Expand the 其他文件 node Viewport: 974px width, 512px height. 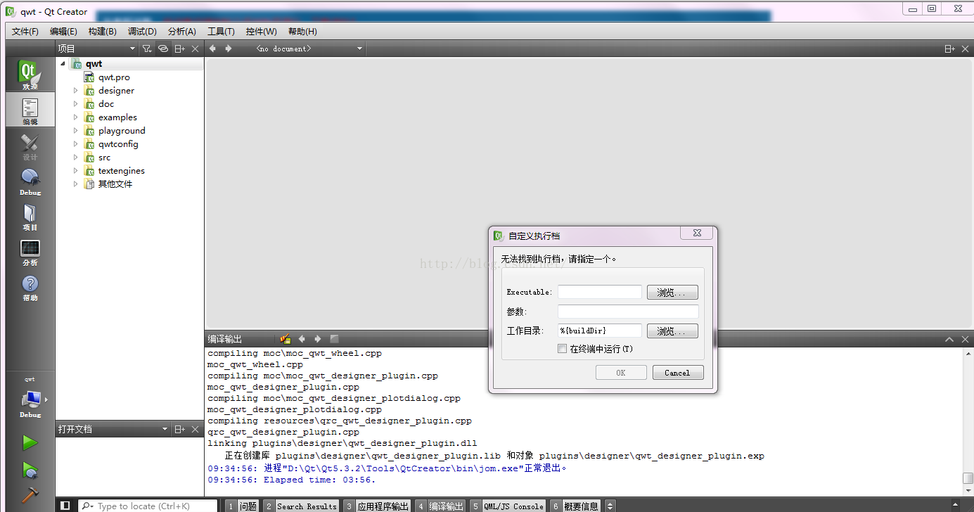(x=76, y=184)
